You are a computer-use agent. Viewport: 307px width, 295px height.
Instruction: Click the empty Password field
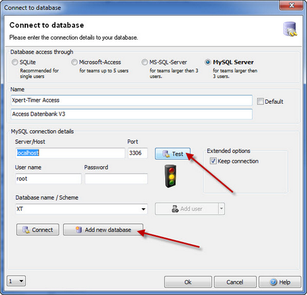click(x=116, y=179)
